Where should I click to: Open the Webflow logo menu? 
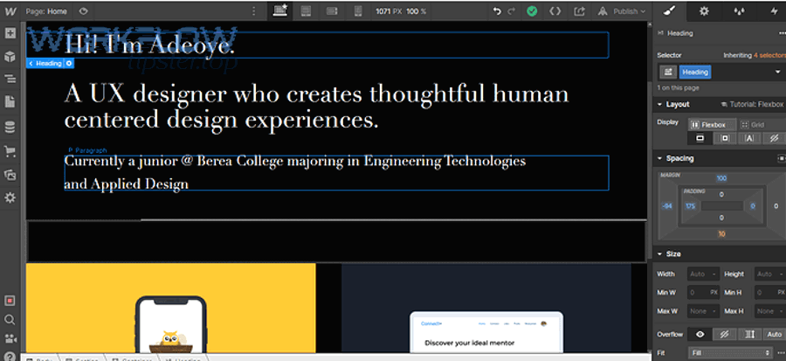(x=10, y=11)
